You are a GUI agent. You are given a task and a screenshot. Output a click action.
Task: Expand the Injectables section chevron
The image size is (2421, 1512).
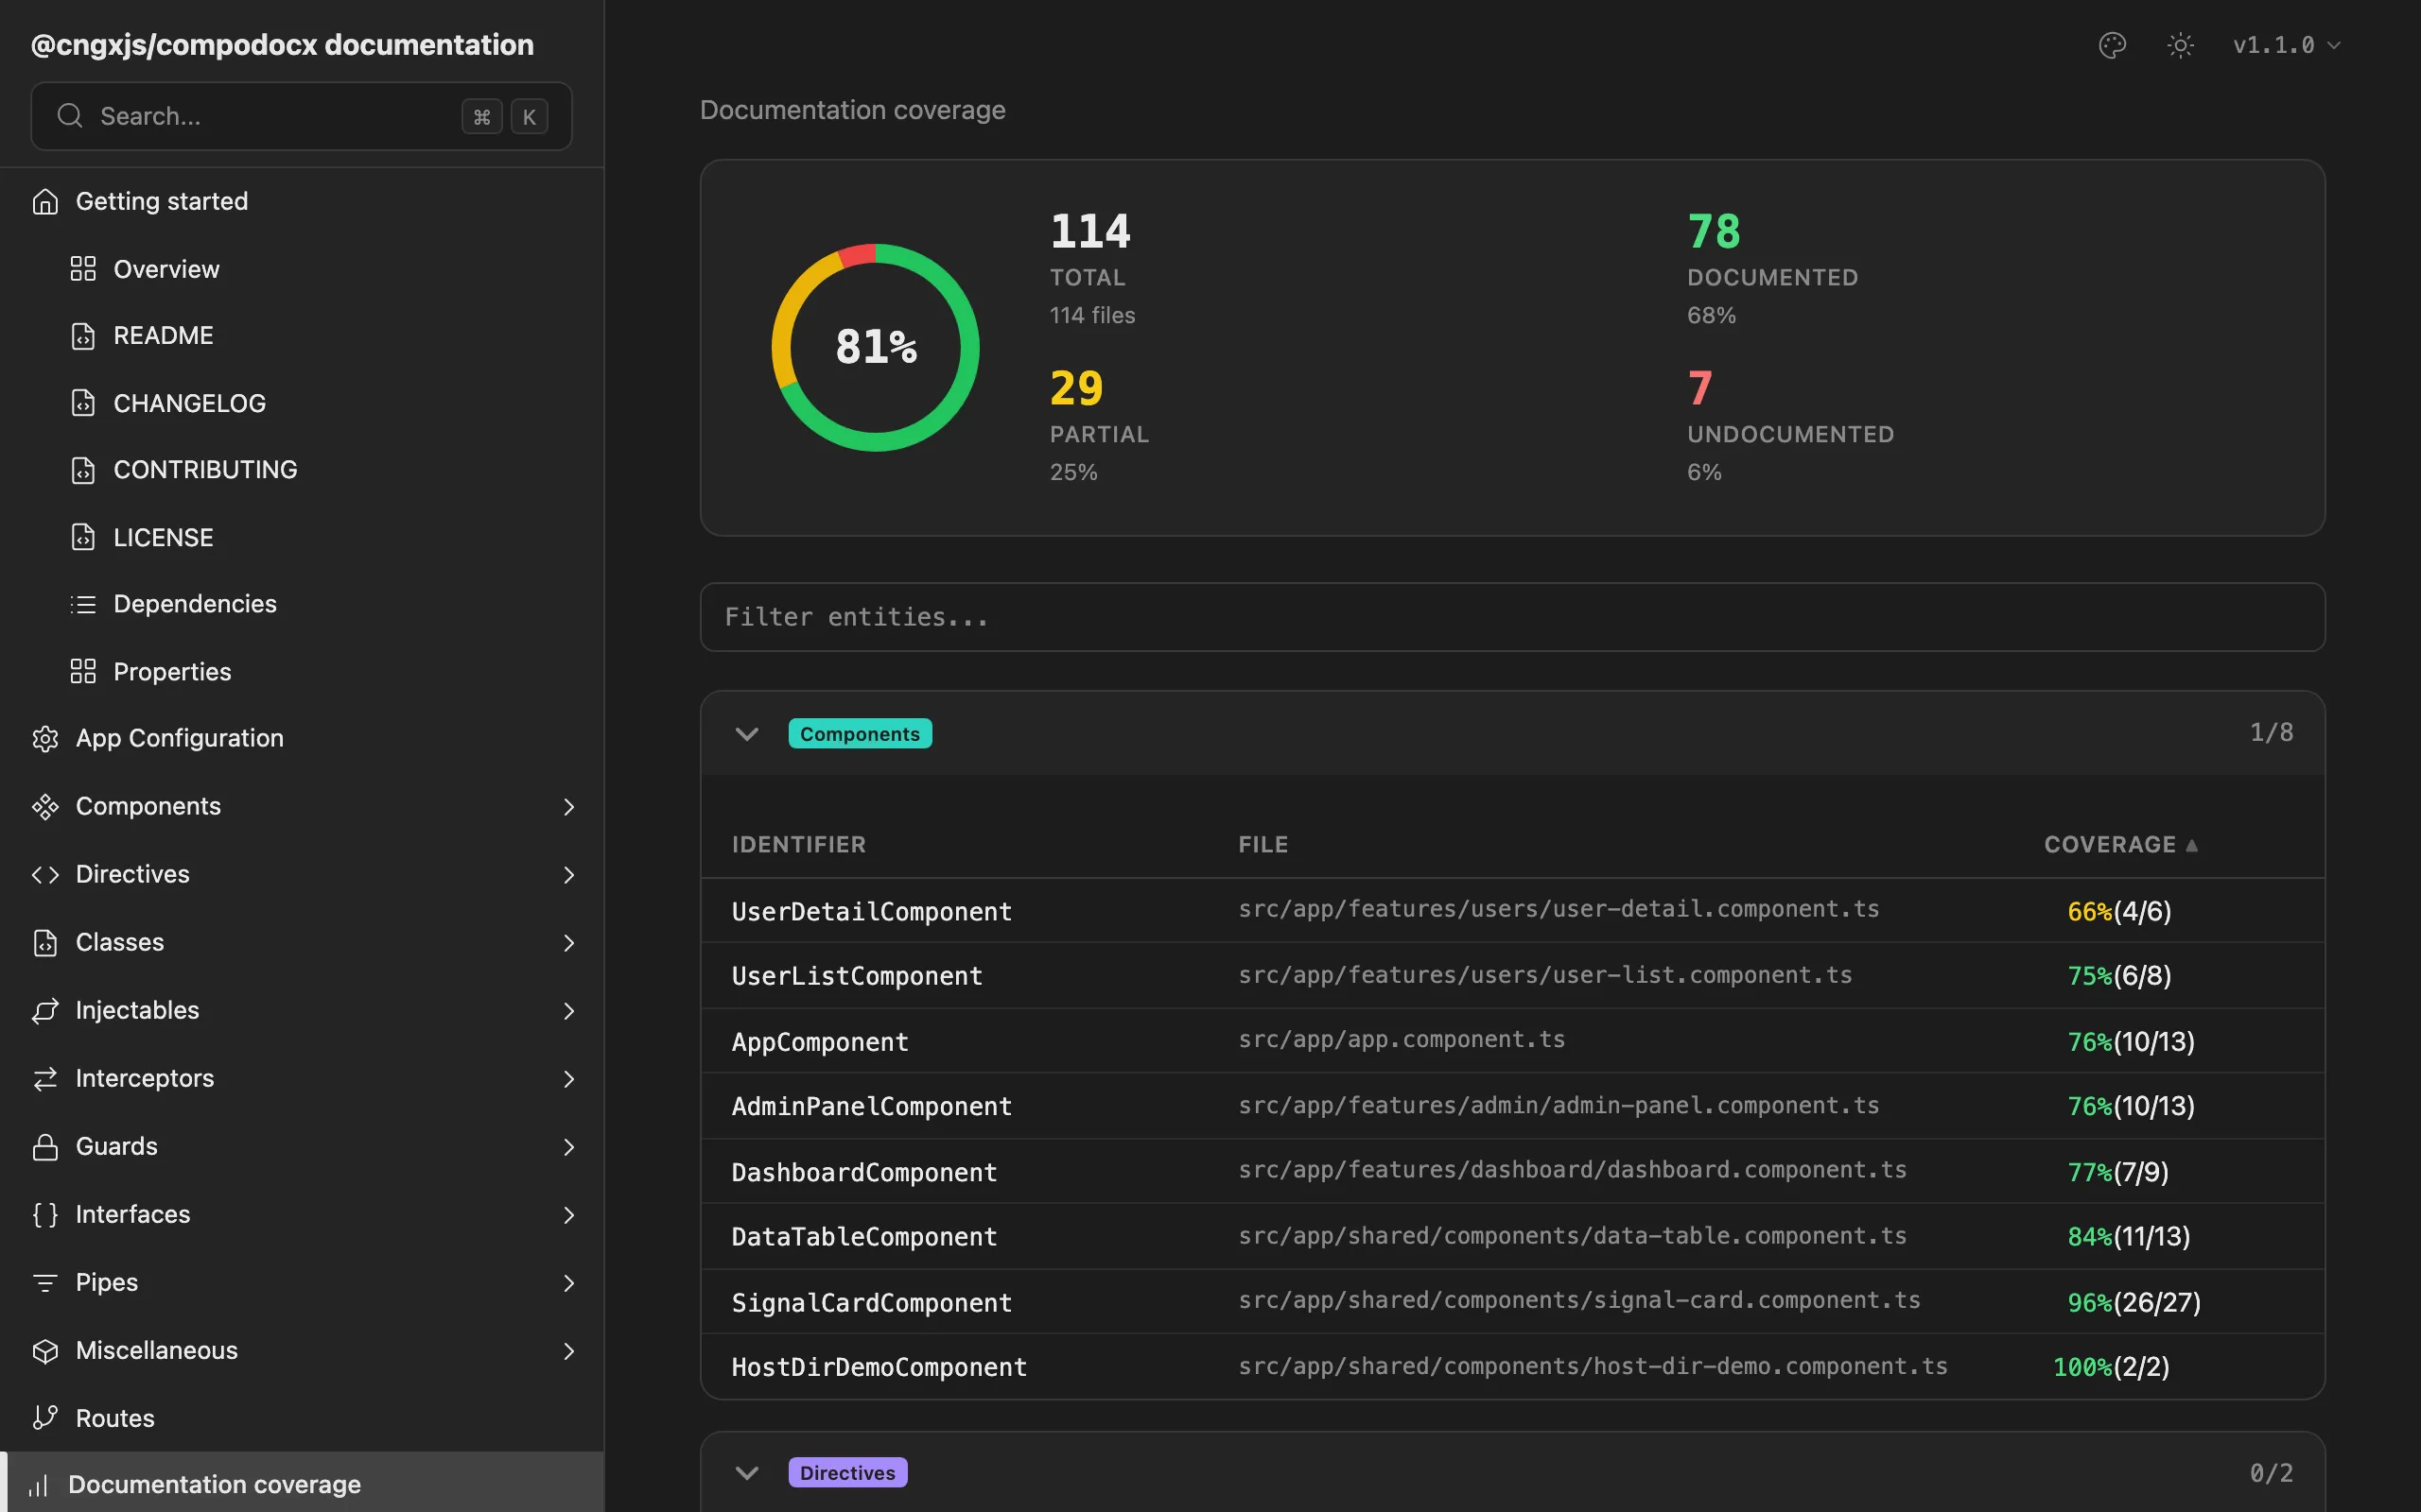pos(568,1010)
